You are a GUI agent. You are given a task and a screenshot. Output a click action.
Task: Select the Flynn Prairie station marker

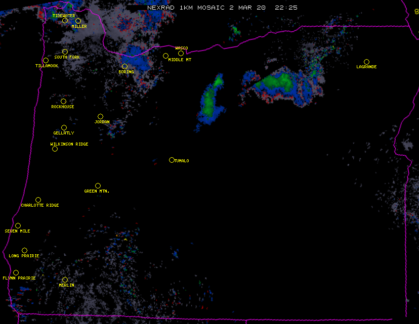click(x=16, y=272)
